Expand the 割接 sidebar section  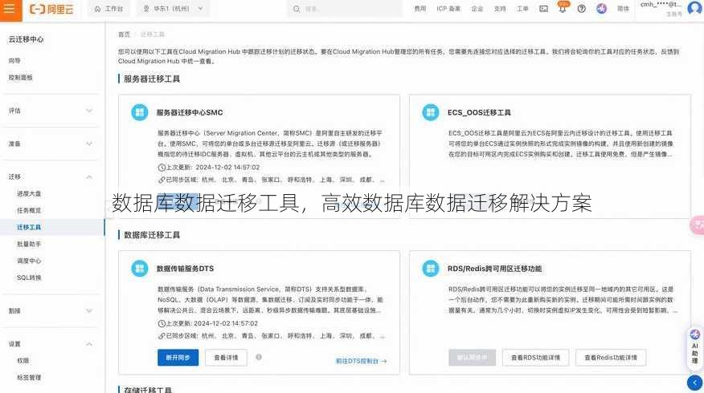pyautogui.click(x=51, y=310)
